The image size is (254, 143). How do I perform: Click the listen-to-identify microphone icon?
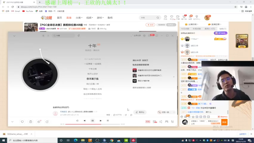tap(79, 36)
